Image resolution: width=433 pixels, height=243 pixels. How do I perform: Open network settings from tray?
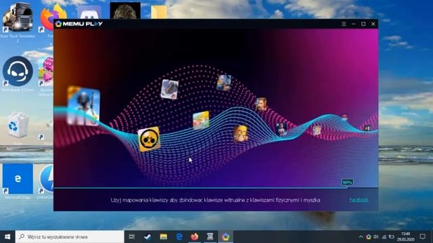click(x=384, y=237)
